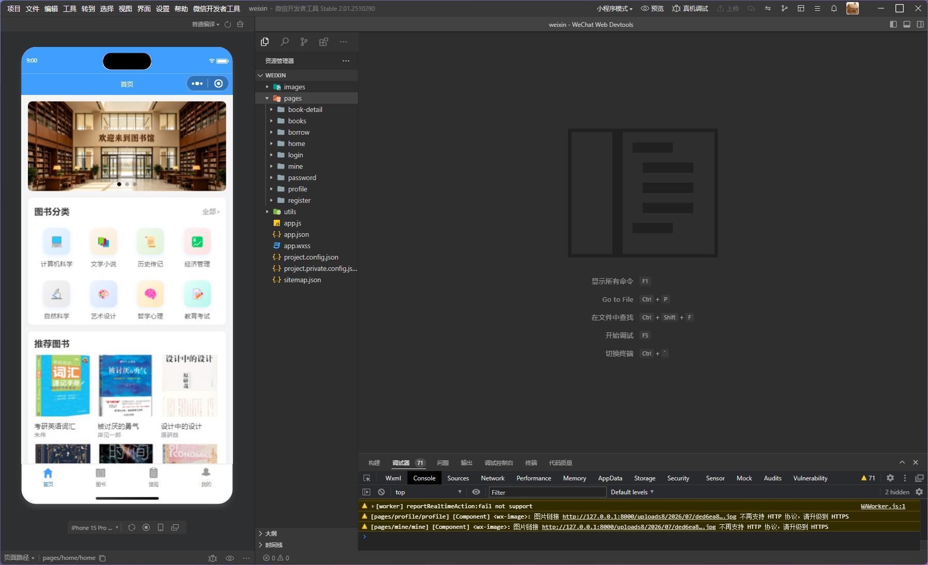
Task: Switch to the 问题 problems tab
Action: 443,463
